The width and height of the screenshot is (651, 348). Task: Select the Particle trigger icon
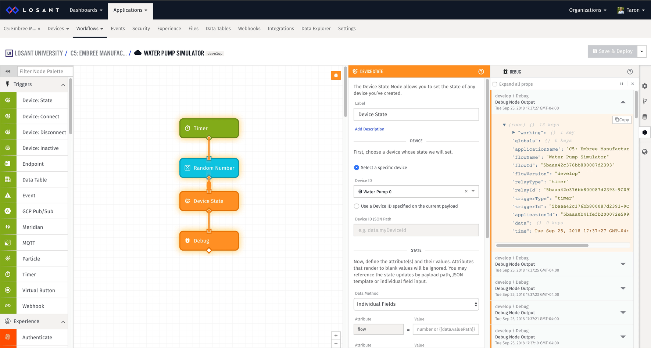coord(8,258)
